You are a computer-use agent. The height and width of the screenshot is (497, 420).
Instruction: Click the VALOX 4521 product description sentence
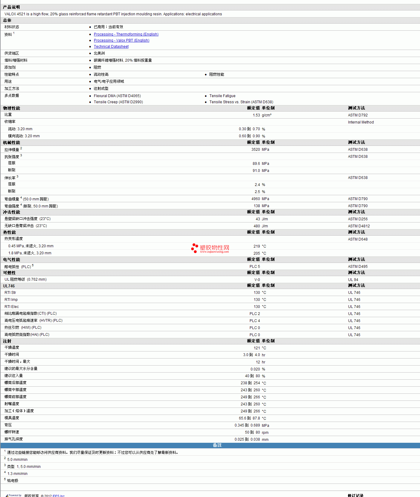point(113,14)
